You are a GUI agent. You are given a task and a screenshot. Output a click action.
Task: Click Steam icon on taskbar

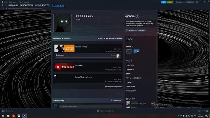pos(24,116)
